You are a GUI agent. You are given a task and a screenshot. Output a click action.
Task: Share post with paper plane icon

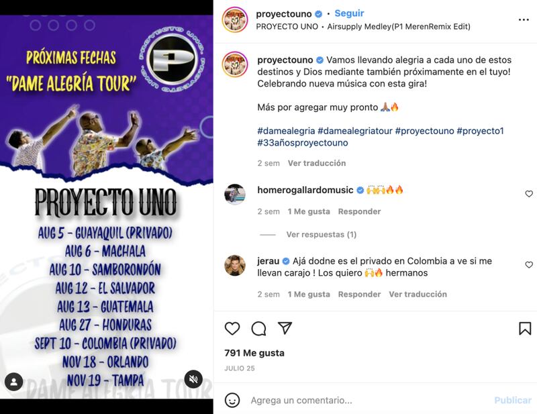[x=285, y=328]
